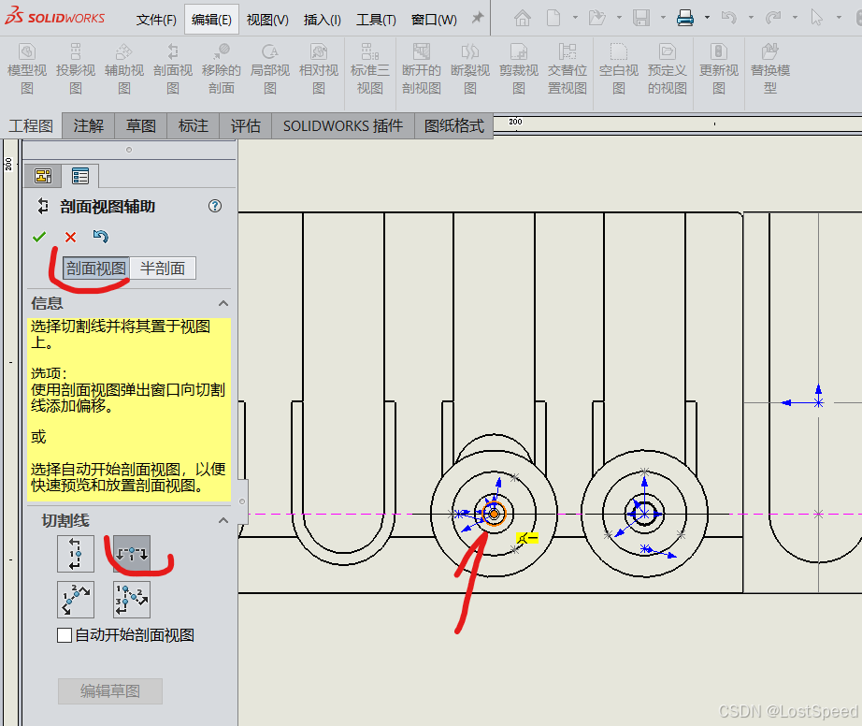Choose the aligned cutting line option

132,600
